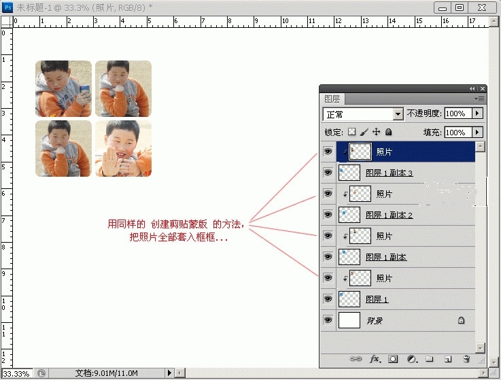Viewport: 501px width, 380px height.
Task: Click bottom-left boy photo on canvas
Action: point(63,148)
